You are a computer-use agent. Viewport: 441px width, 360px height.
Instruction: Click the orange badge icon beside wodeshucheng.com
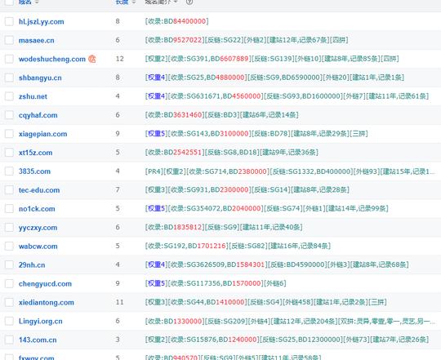92,59
